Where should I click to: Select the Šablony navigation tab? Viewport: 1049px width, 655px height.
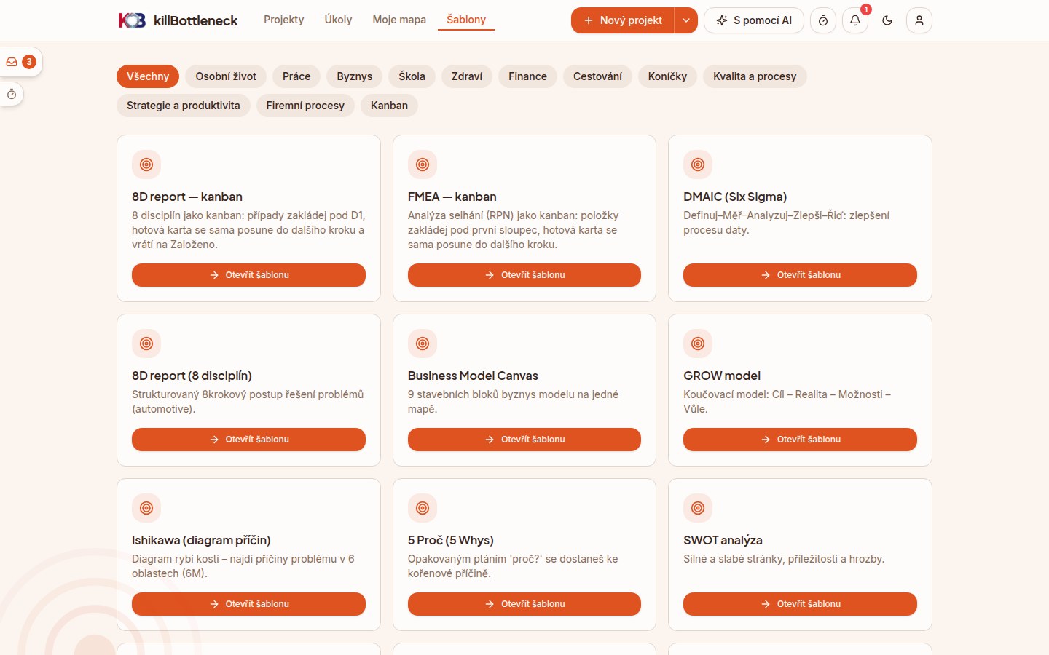click(466, 20)
